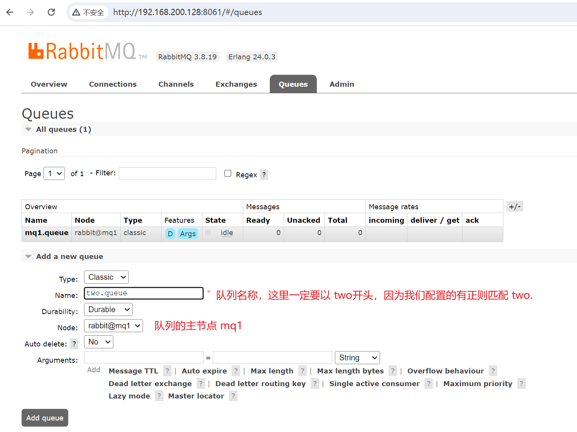The height and width of the screenshot is (432, 577).
Task: Open help for Maximum priority argument
Action: pos(521,383)
